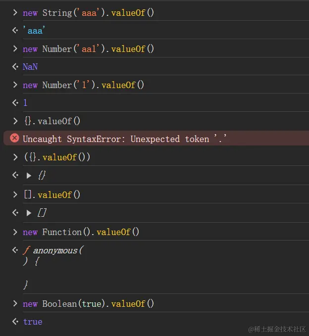Image resolution: width=309 pixels, height=336 pixels.
Task: Click the output arrow before f anonymous
Action: pos(15,250)
